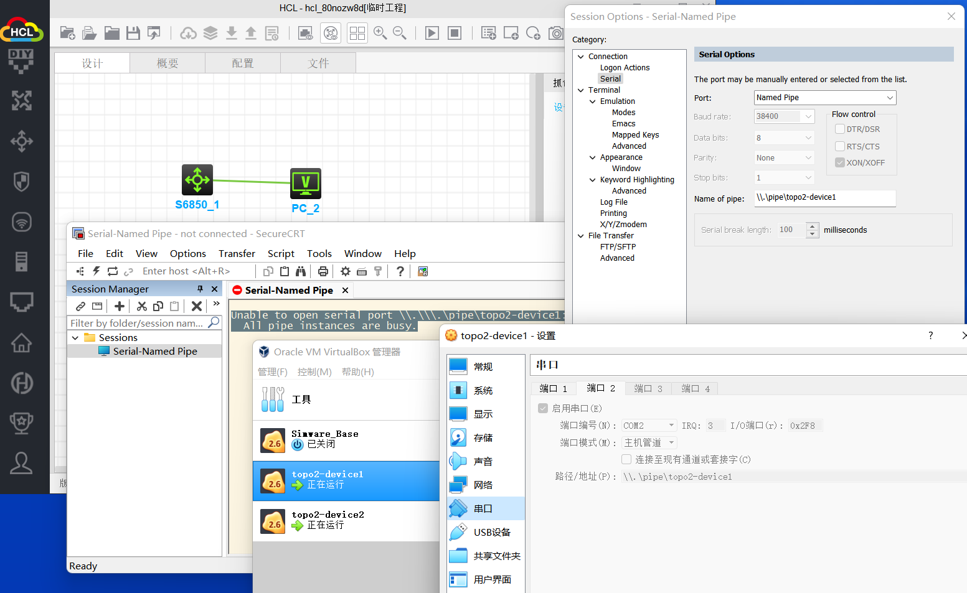Zoom out on the HCL topology canvas
This screenshot has width=967, height=593.
[x=400, y=33]
